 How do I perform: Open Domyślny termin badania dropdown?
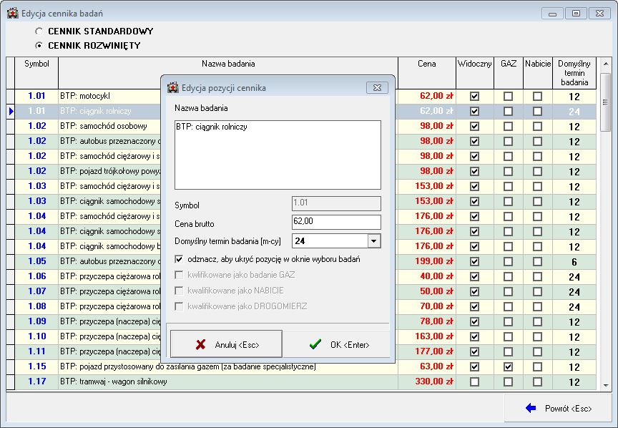pyautogui.click(x=373, y=241)
